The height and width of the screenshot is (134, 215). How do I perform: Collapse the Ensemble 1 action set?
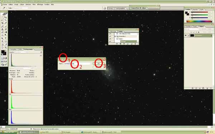pos(115,36)
